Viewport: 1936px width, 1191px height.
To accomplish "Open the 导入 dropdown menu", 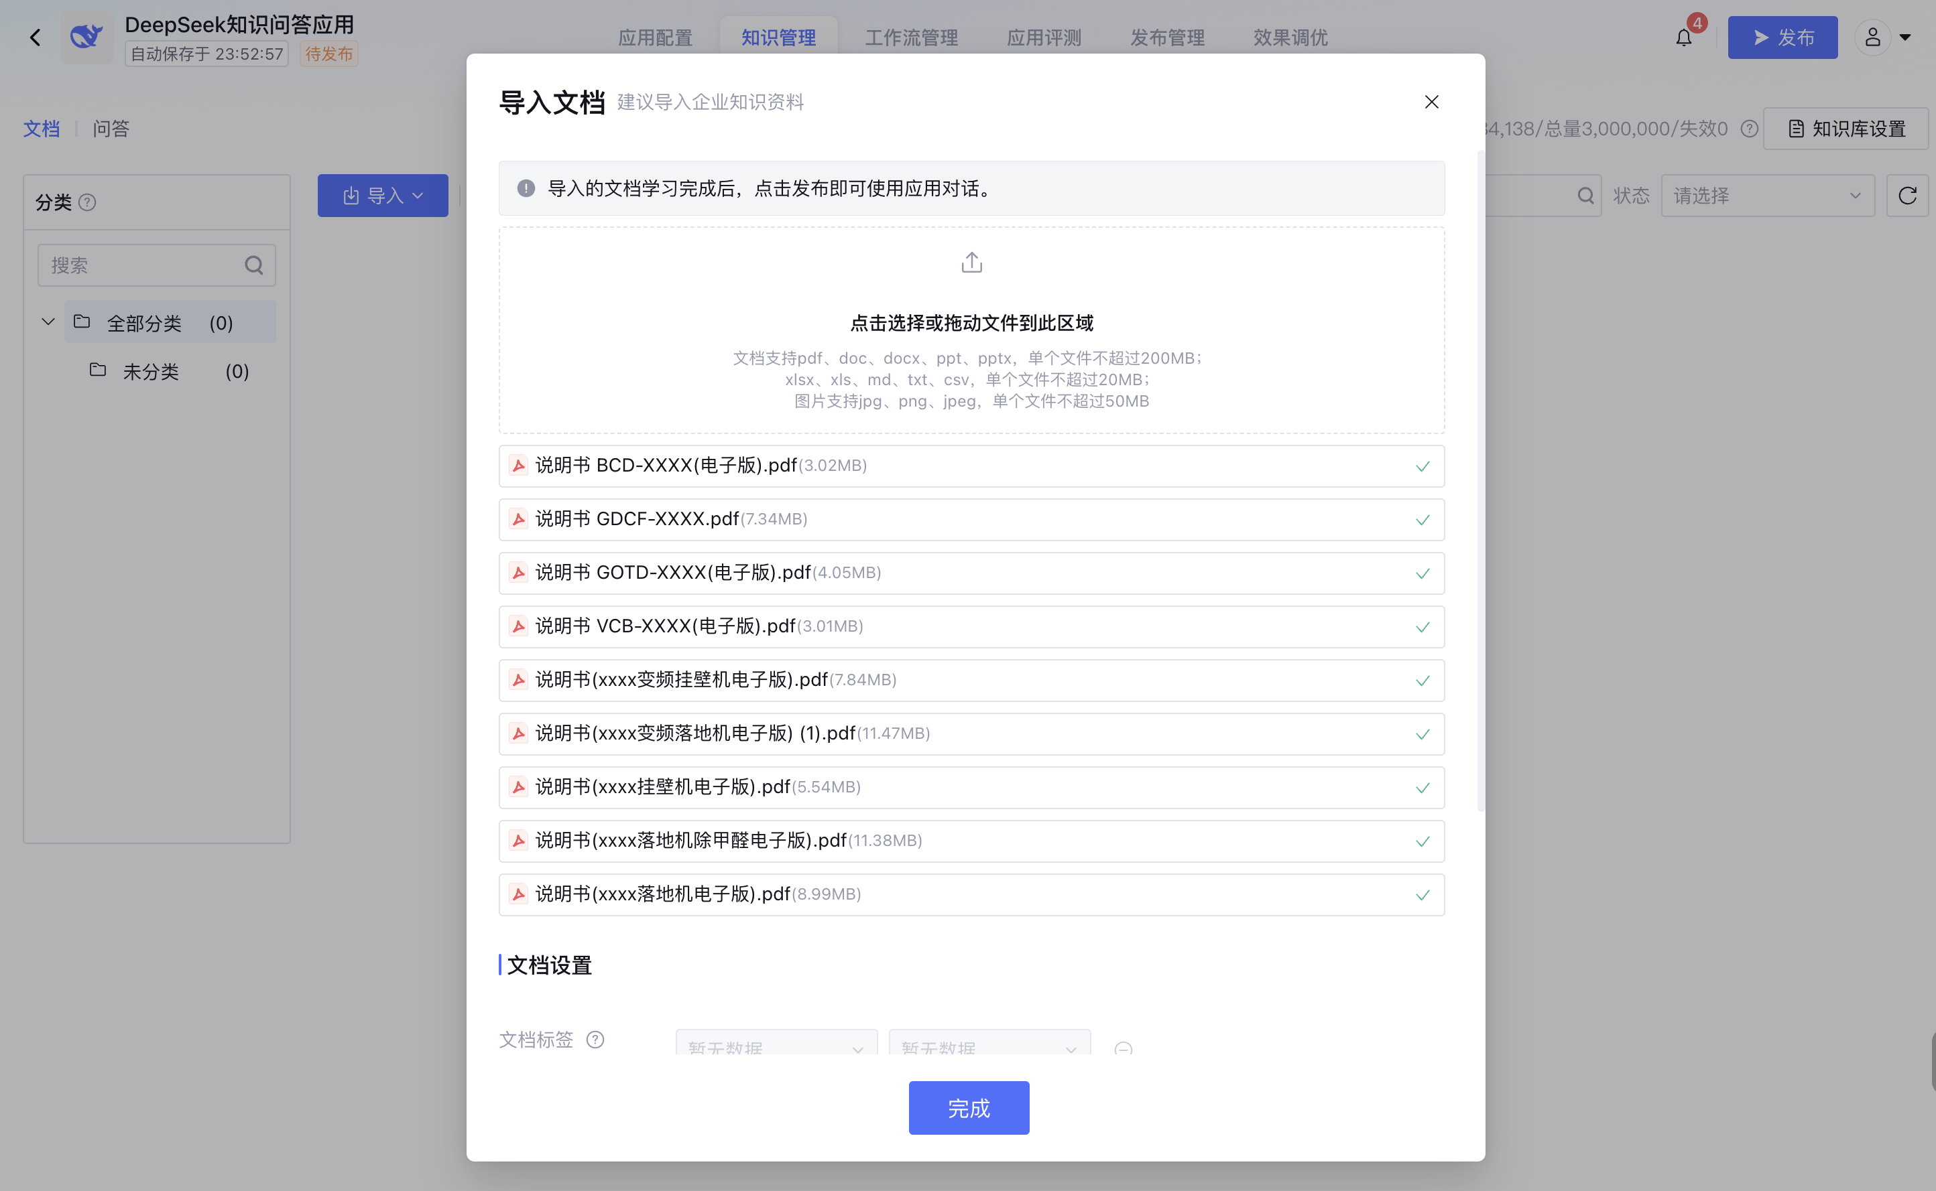I will pyautogui.click(x=383, y=196).
